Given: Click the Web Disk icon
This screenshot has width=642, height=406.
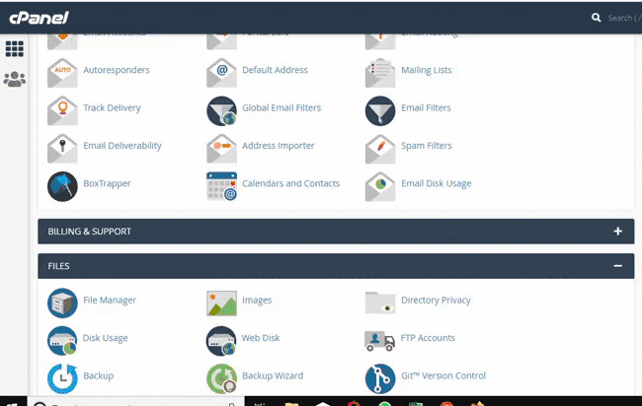Looking at the screenshot, I should coord(221,341).
